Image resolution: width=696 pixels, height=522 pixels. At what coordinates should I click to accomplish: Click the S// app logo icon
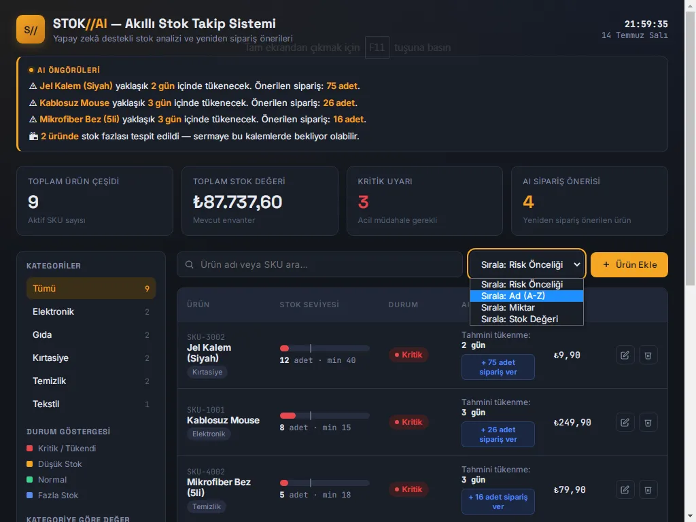pyautogui.click(x=31, y=30)
